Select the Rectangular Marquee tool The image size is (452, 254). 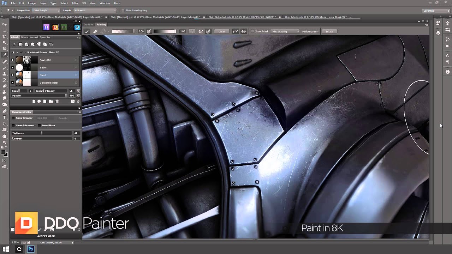(x=5, y=30)
